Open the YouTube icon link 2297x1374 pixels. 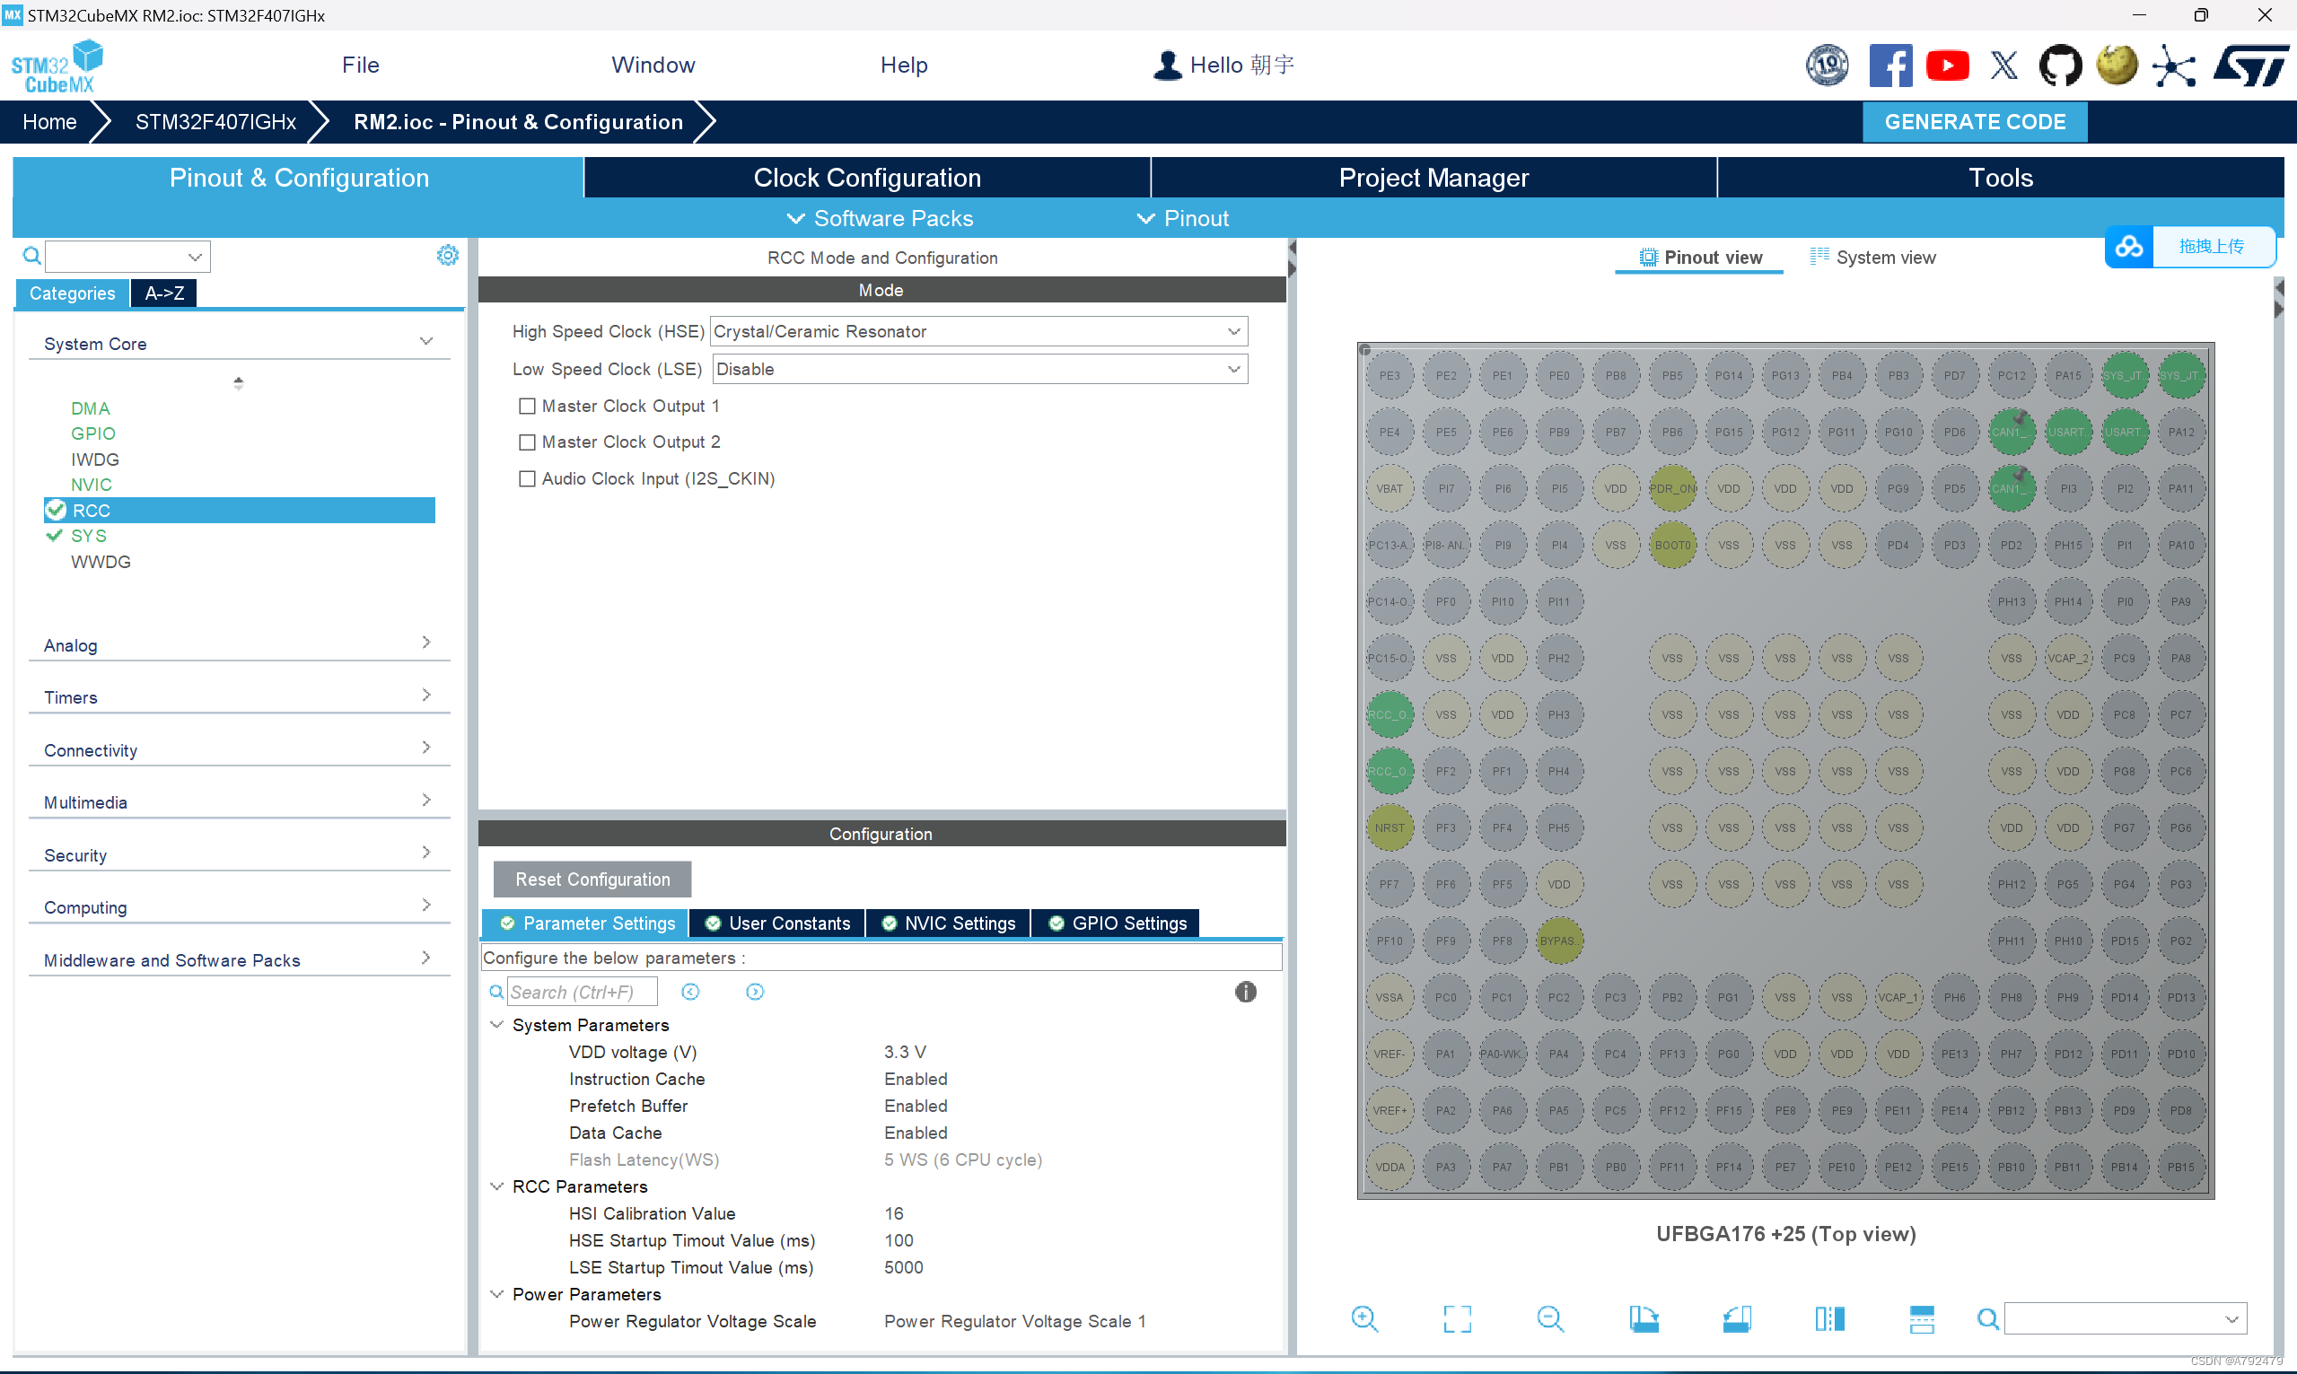tap(1947, 66)
